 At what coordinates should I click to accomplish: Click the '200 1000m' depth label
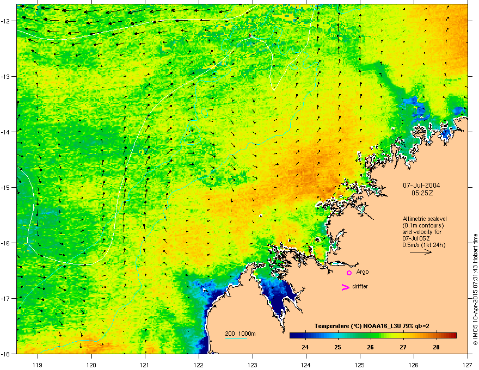[240, 334]
